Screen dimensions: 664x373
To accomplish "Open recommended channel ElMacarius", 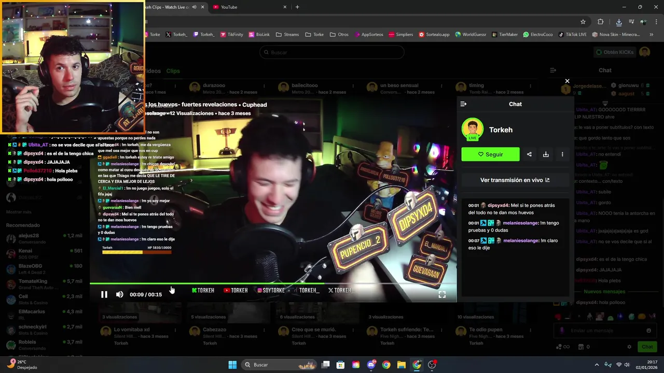I will 44,314.
